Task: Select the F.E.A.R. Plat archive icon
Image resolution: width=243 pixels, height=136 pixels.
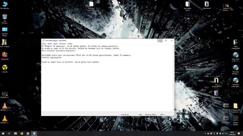Action: pos(226,120)
